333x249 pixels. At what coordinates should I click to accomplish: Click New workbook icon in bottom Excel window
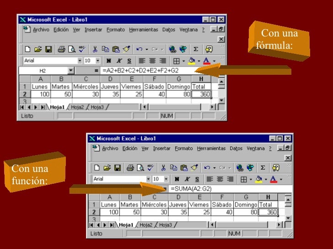97,168
